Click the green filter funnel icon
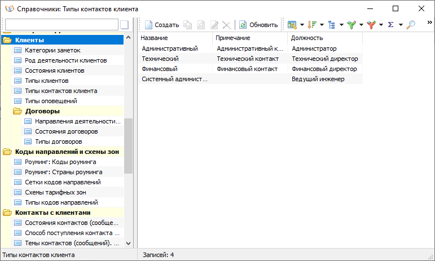 coord(351,25)
